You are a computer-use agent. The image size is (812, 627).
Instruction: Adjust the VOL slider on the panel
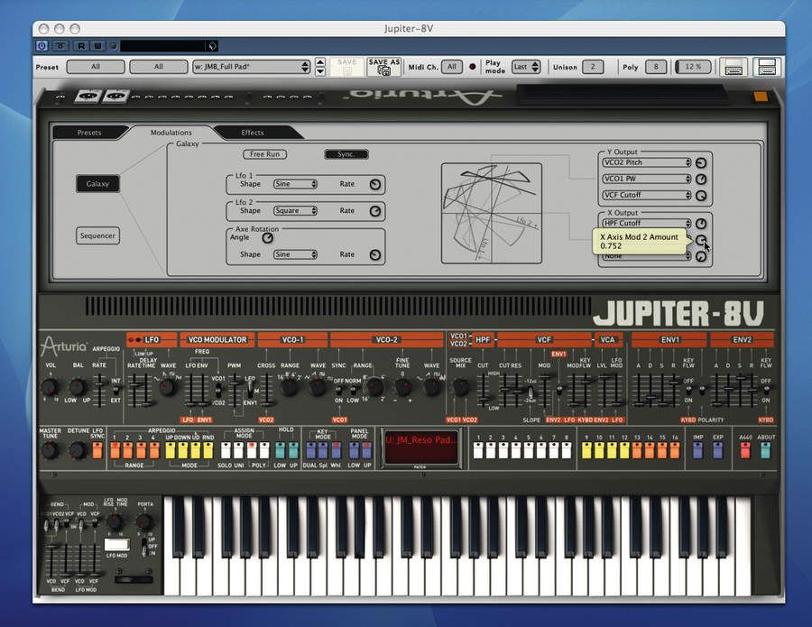tap(49, 386)
